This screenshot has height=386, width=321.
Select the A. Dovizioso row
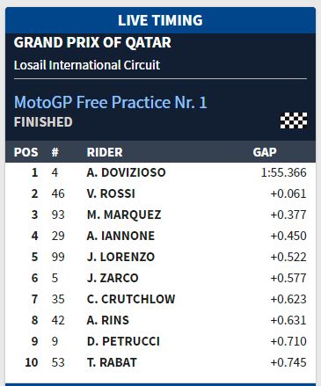[x=160, y=172]
